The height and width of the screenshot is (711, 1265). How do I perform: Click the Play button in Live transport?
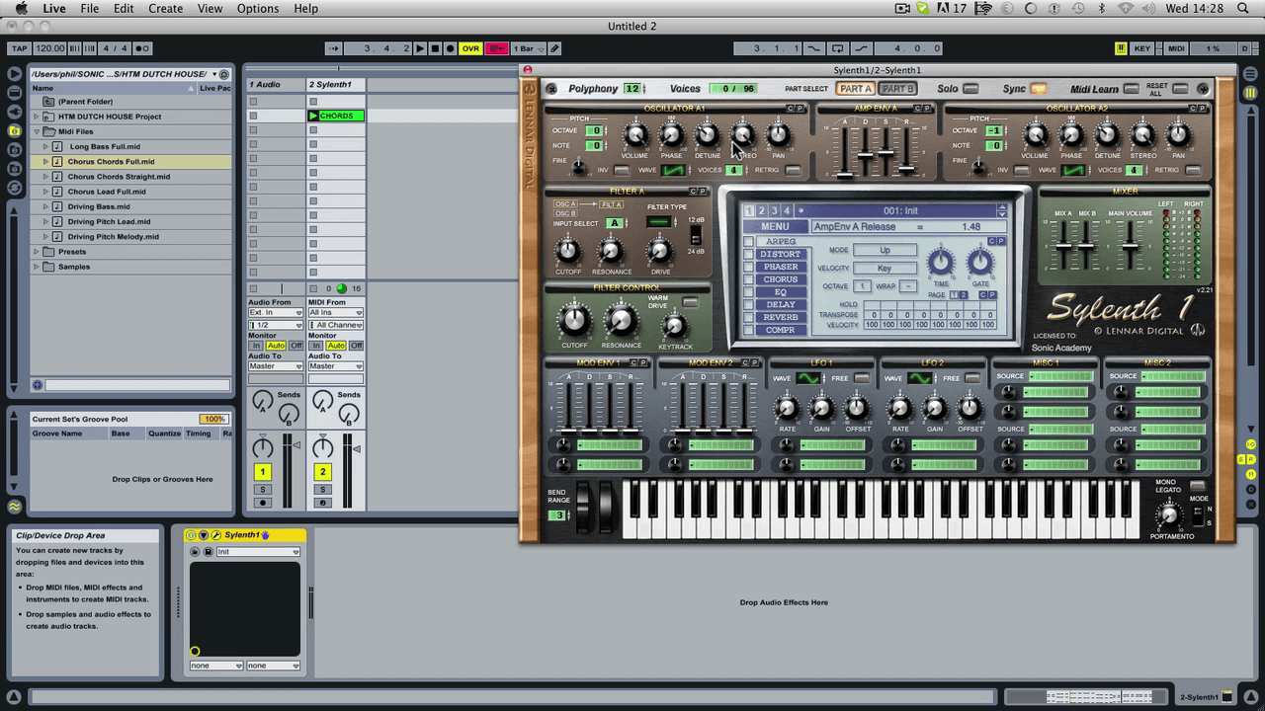[x=420, y=48]
